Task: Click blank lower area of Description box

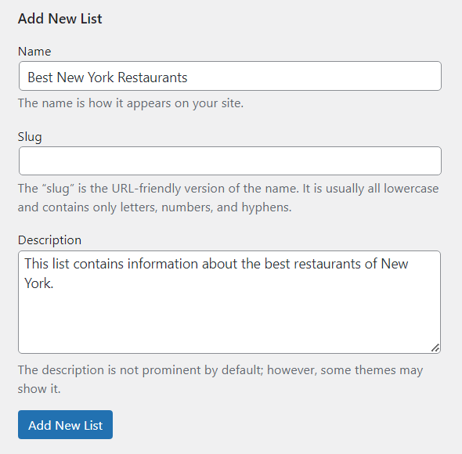Action: click(x=229, y=324)
